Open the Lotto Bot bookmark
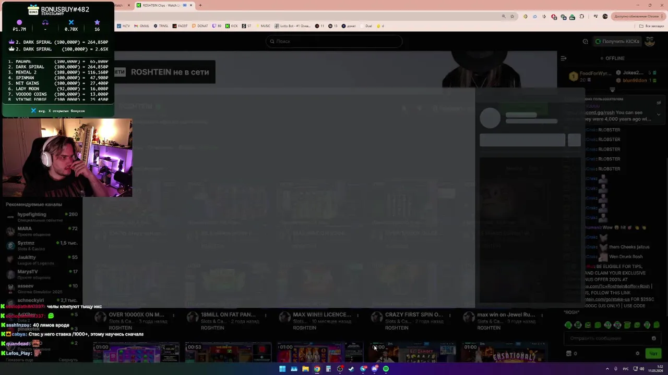 (293, 26)
